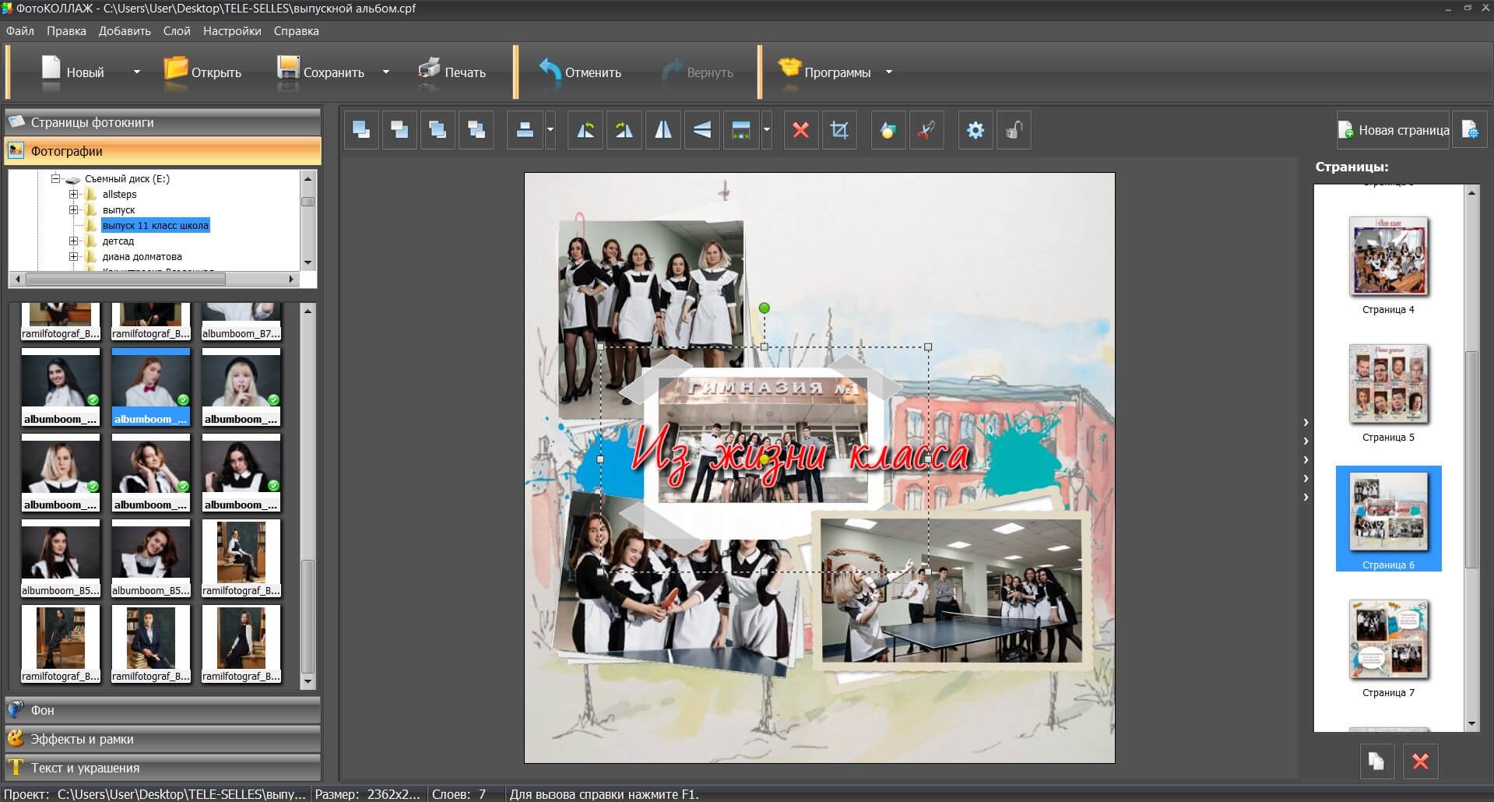Click the Печать printer icon
Image resolution: width=1494 pixels, height=802 pixels.
[x=429, y=69]
